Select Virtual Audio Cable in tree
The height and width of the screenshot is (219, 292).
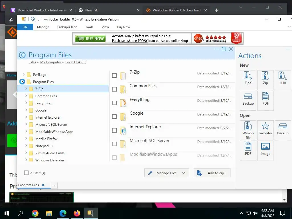[50, 153]
